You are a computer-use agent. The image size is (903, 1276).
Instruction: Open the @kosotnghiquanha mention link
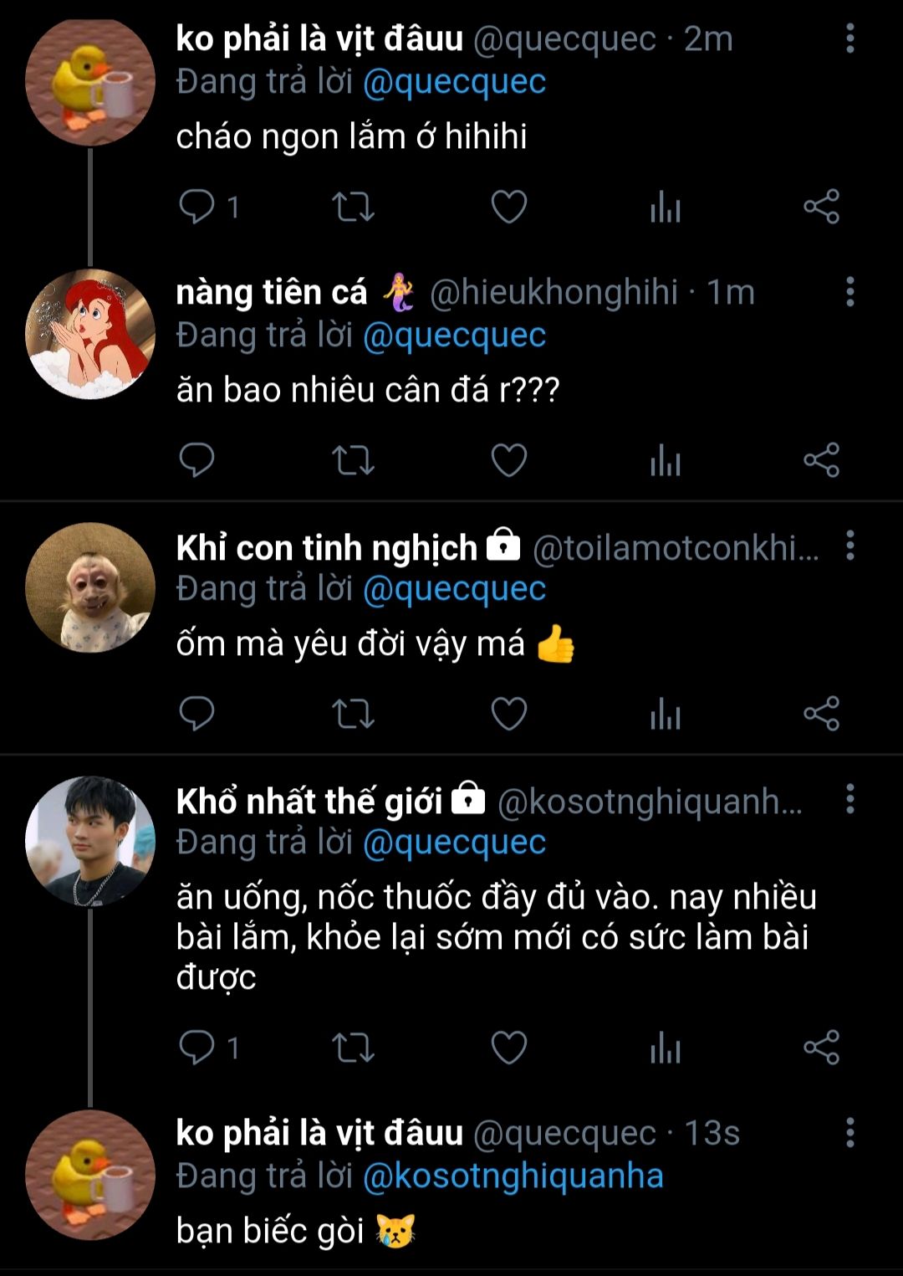pyautogui.click(x=513, y=1176)
